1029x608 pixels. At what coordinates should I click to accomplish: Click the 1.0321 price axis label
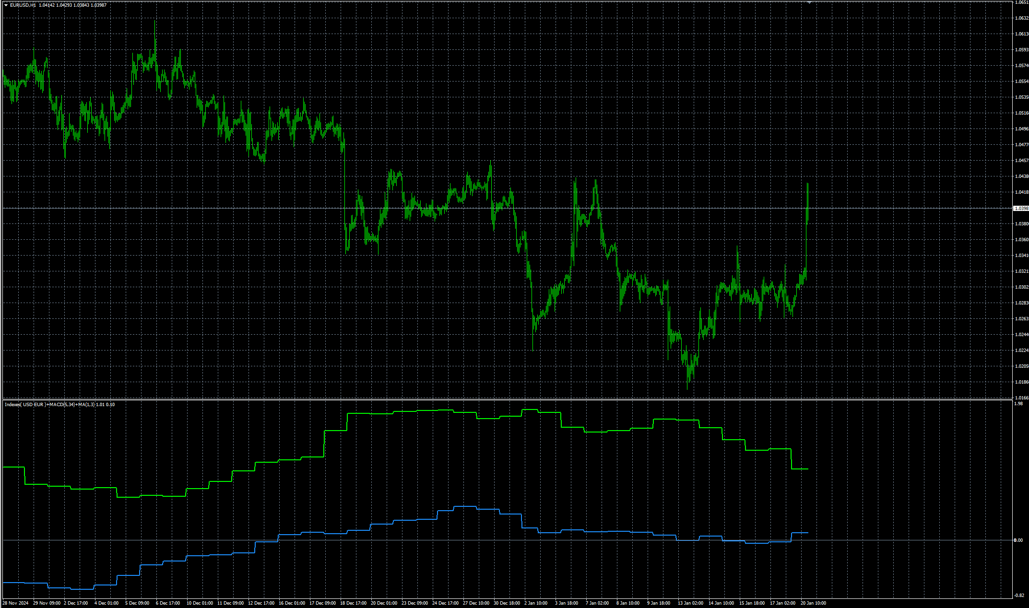coord(1021,271)
